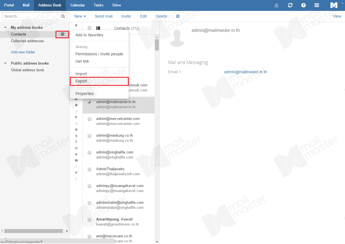Check adminpy@muangakevet.com contact checkbox
Screen dimensions: 345x244
click(x=89, y=186)
